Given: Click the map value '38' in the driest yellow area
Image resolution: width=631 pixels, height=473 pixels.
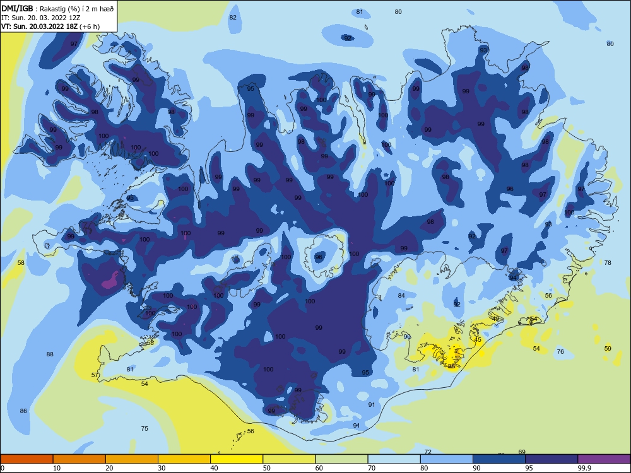Looking at the screenshot, I should [x=452, y=366].
